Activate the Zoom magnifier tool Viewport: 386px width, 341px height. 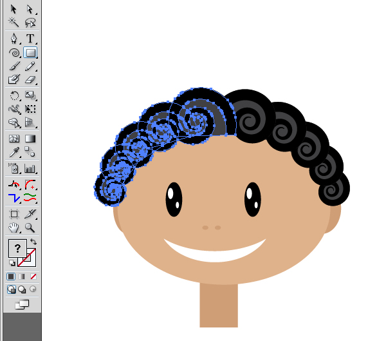(30, 228)
